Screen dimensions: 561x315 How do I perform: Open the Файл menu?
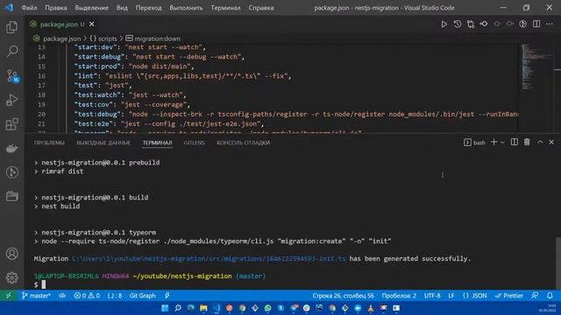tap(29, 8)
